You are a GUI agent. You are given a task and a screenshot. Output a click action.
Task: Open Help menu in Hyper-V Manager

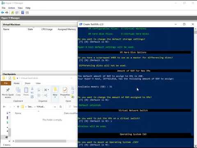click(28, 8)
